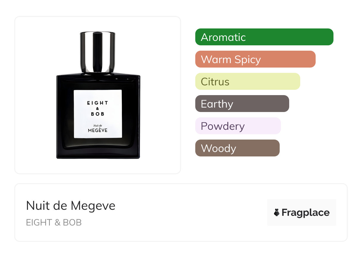Select the Powdery lavender accord bar

point(238,126)
